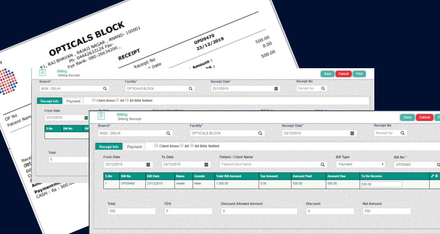The image size is (440, 234).
Task: Click Net Amount field showing 500
Action: 386,211
